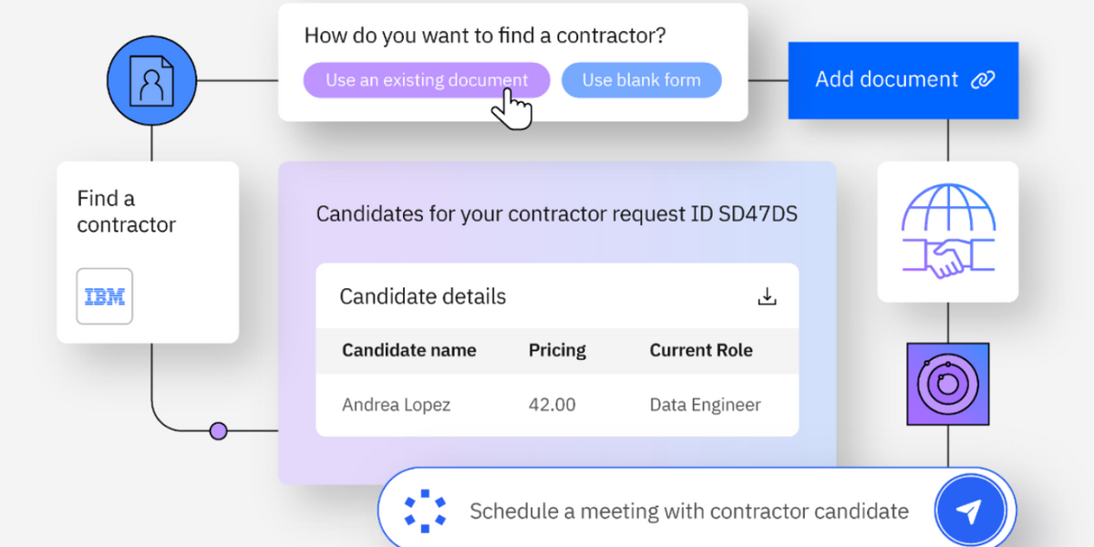Click the contractor profile document icon
This screenshot has height=547, width=1094.
[151, 80]
